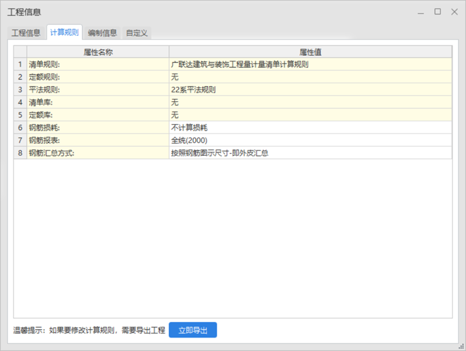The height and width of the screenshot is (351, 466).
Task: Click the 属性名称 column header
Action: pyautogui.click(x=98, y=52)
